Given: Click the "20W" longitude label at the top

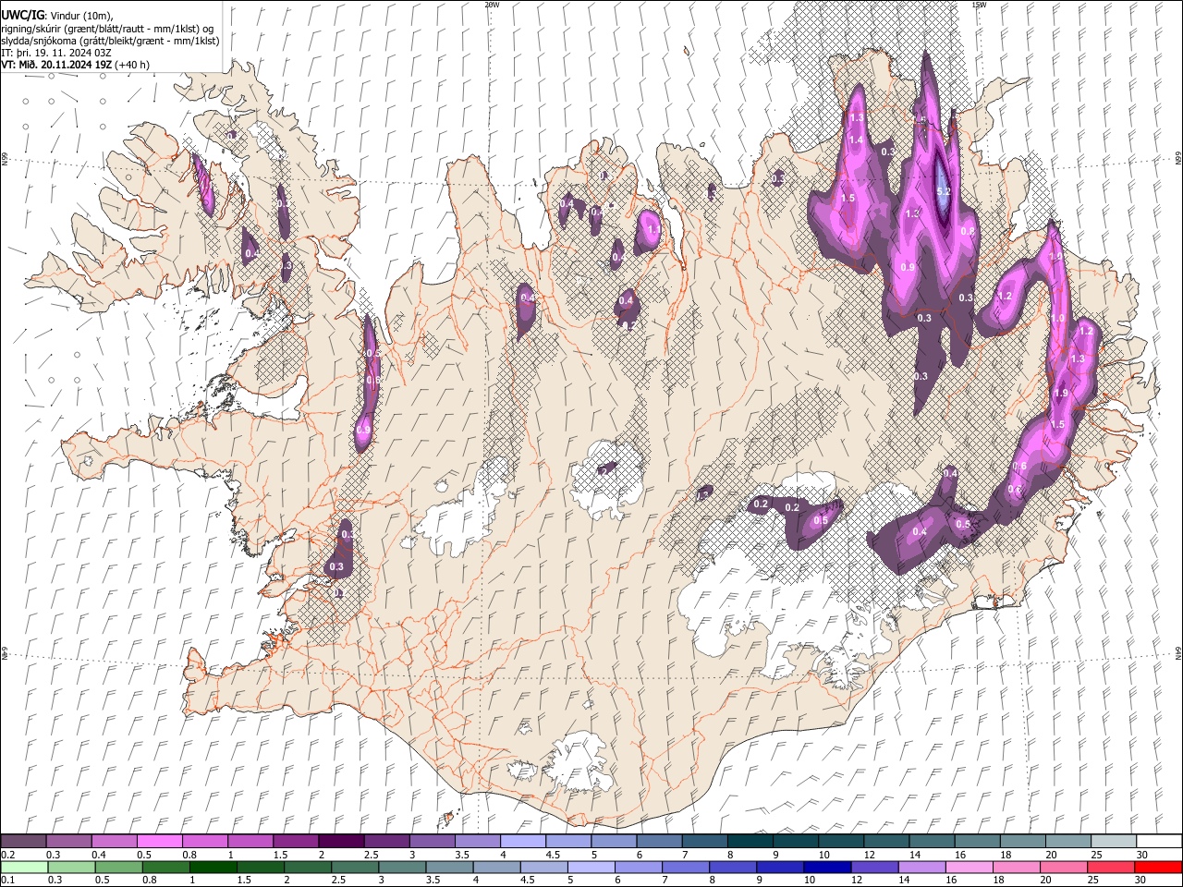Looking at the screenshot, I should [x=492, y=5].
